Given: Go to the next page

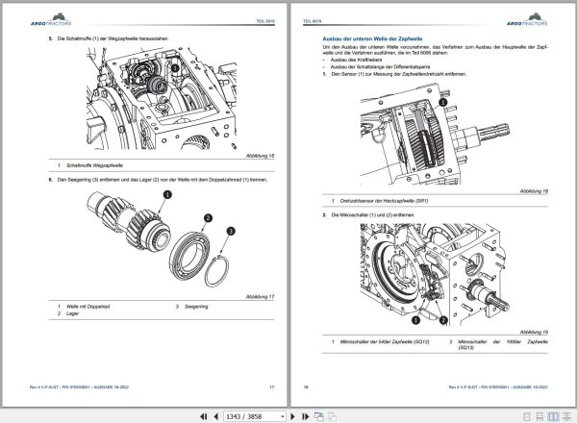Looking at the screenshot, I should click(x=293, y=416).
